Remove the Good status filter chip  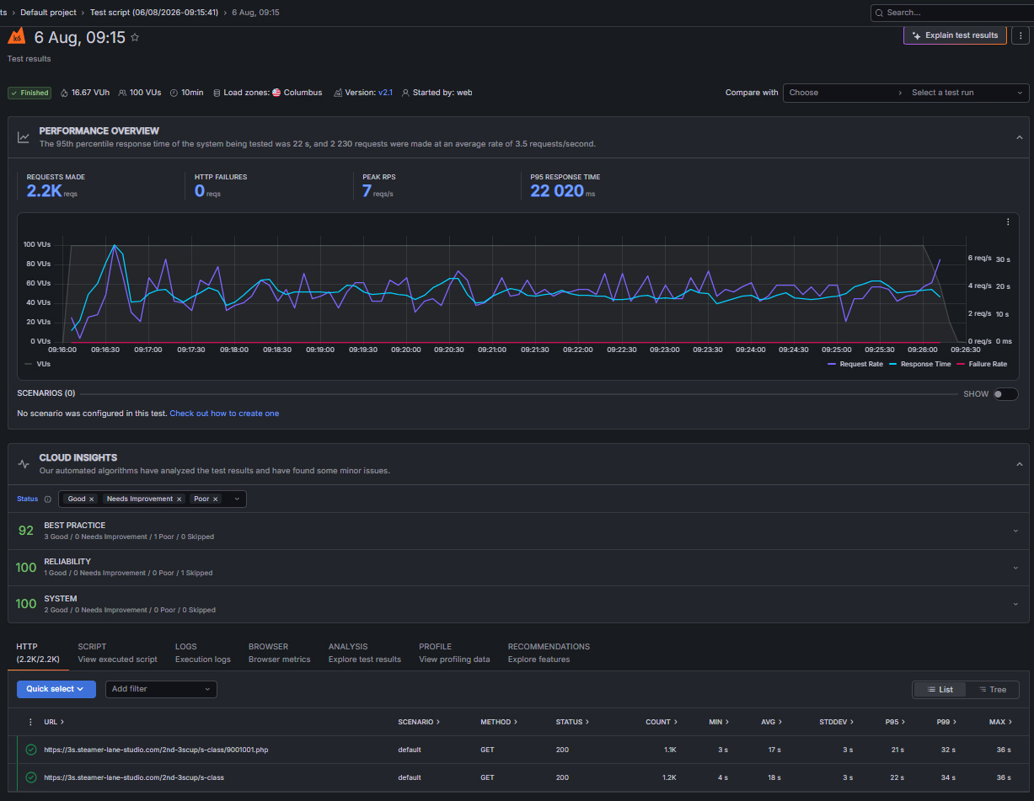tap(92, 499)
